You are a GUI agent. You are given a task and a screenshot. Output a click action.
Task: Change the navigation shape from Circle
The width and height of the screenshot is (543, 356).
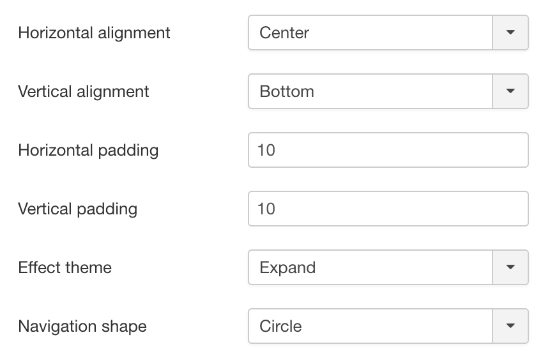[x=388, y=326]
